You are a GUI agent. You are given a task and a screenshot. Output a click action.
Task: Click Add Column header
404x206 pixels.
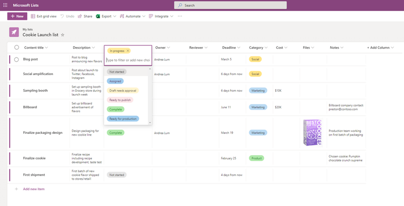tap(380, 48)
